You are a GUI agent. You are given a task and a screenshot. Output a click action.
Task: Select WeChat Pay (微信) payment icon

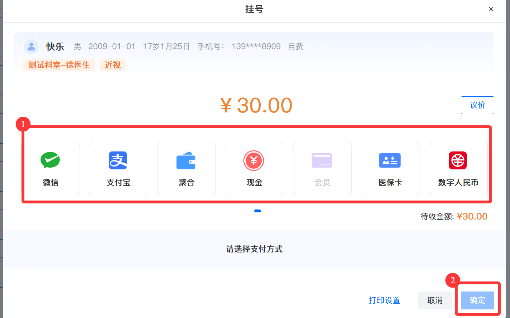pyautogui.click(x=50, y=160)
